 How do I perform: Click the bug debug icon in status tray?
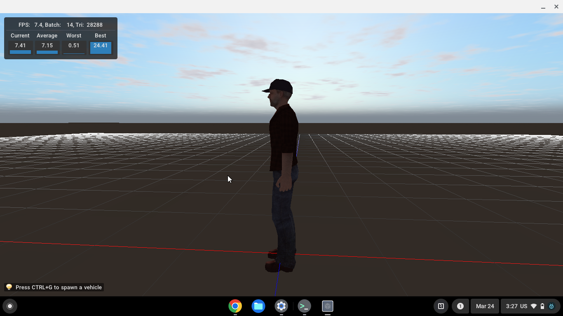click(551, 306)
